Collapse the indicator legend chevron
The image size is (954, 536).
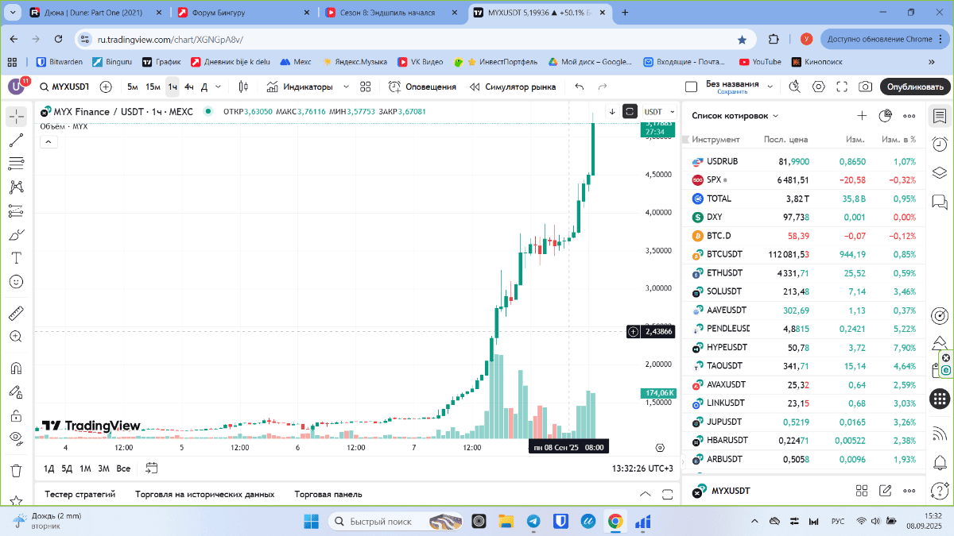point(48,142)
